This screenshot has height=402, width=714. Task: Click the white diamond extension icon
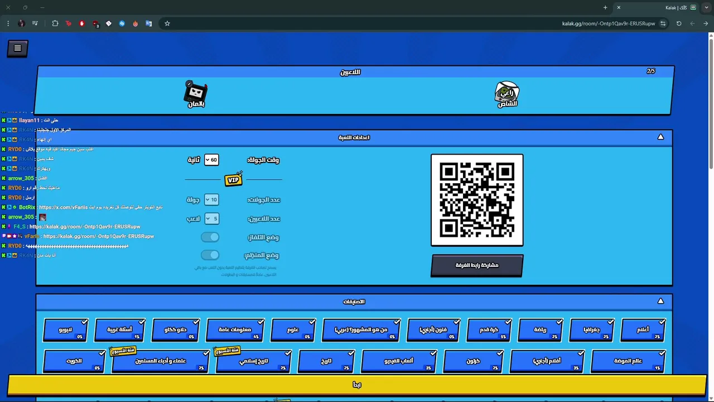(109, 23)
